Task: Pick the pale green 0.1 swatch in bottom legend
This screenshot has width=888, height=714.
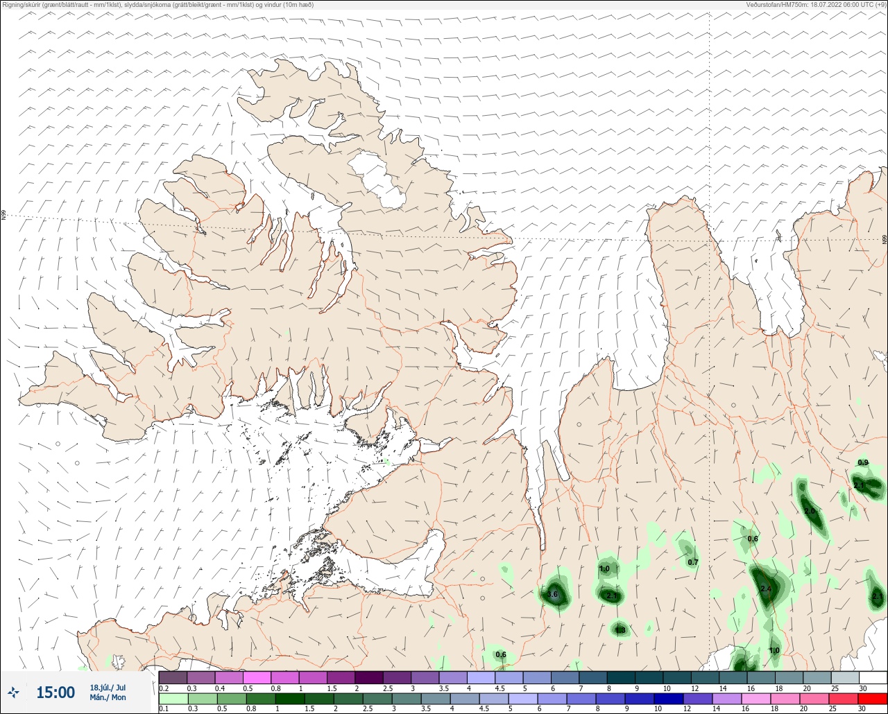Action: [x=173, y=699]
